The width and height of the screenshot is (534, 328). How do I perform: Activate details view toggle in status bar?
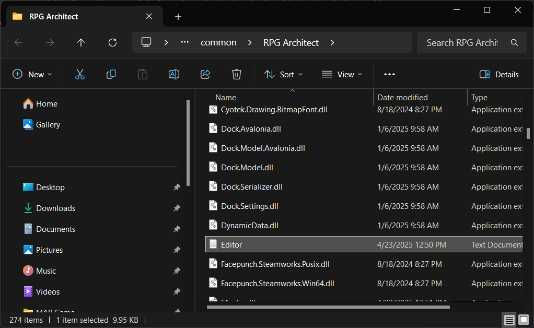pyautogui.click(x=509, y=319)
